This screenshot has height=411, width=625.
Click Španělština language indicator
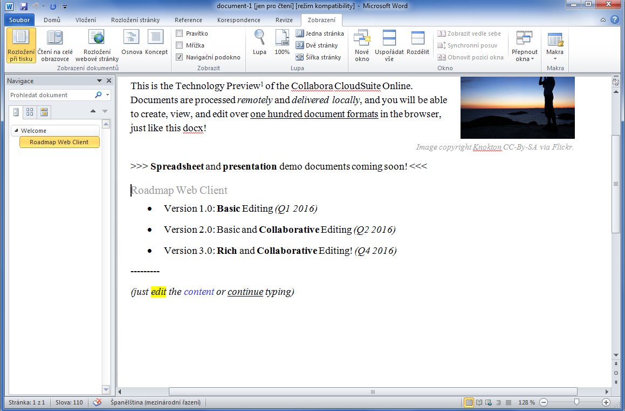155,402
